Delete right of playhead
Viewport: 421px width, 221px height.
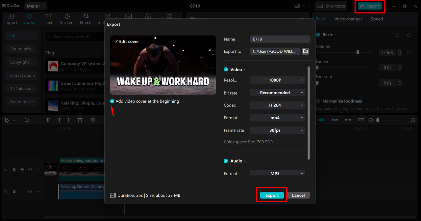click(x=69, y=121)
